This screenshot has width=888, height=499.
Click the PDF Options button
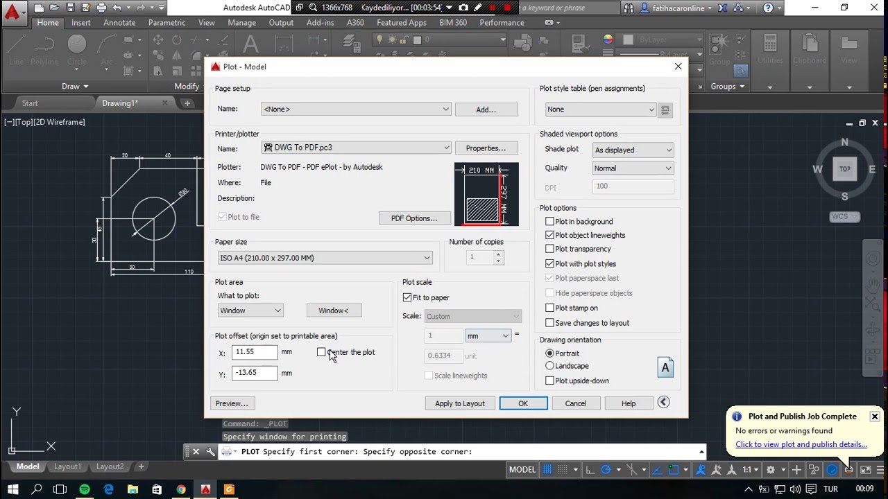(414, 218)
